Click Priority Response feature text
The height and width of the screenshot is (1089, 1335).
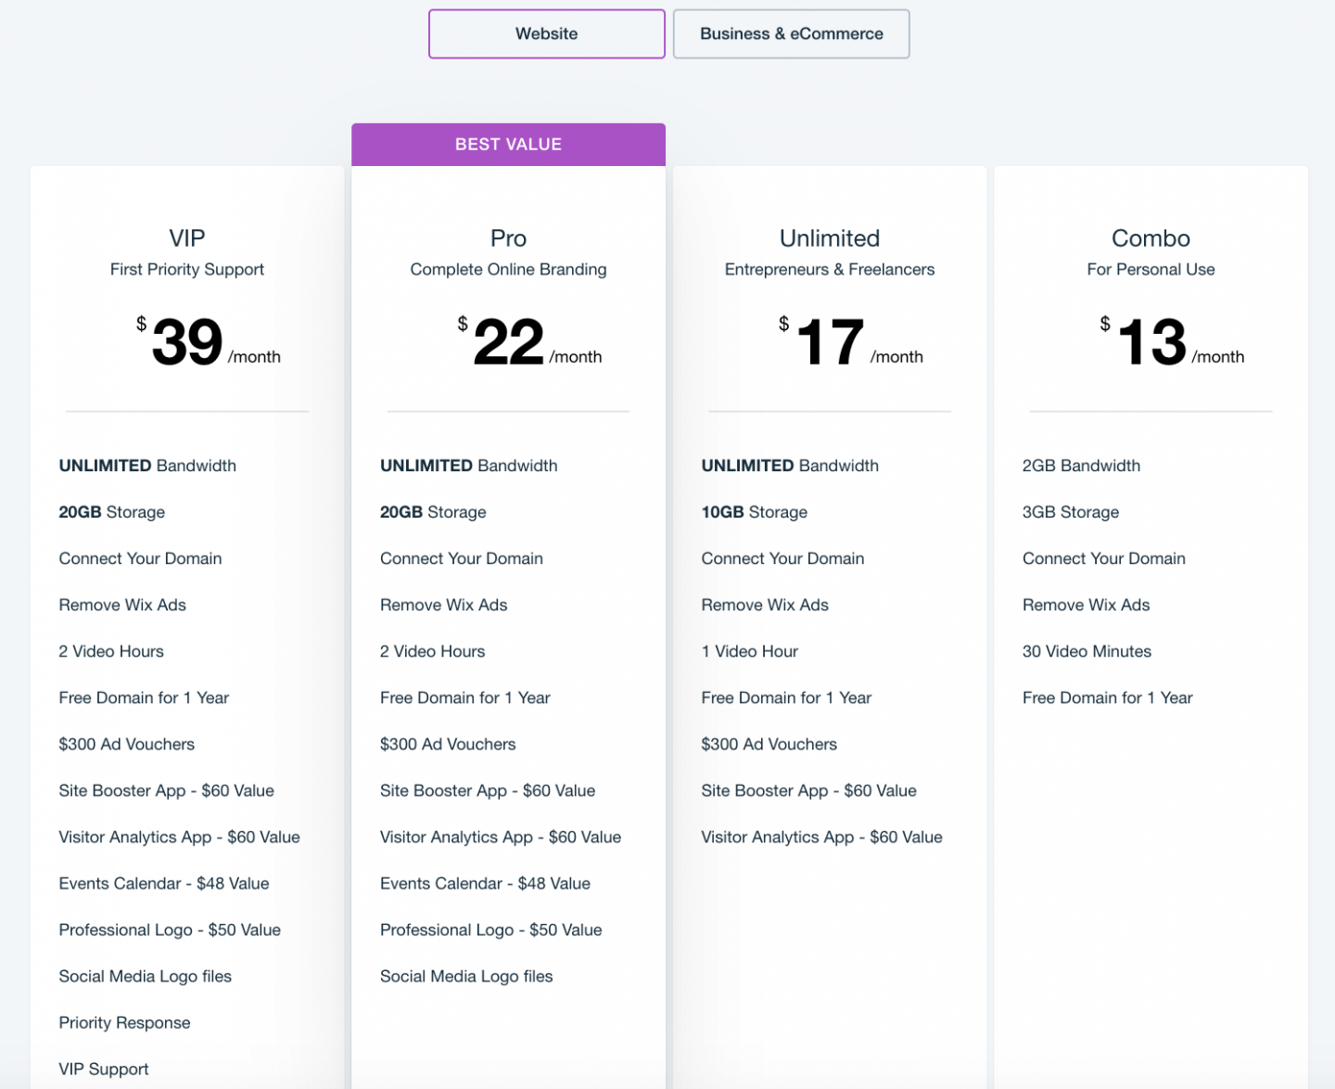tap(124, 1022)
